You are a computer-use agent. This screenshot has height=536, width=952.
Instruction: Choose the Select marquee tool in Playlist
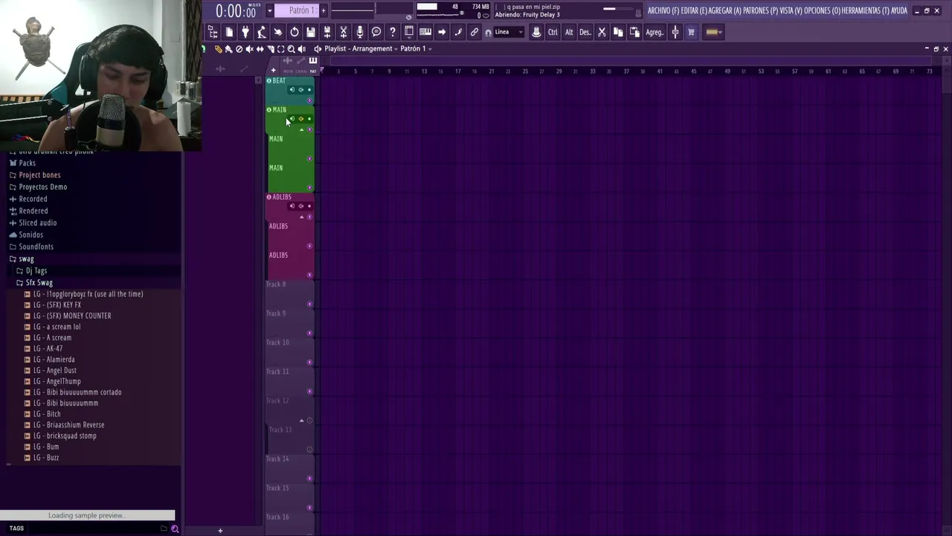pyautogui.click(x=280, y=49)
